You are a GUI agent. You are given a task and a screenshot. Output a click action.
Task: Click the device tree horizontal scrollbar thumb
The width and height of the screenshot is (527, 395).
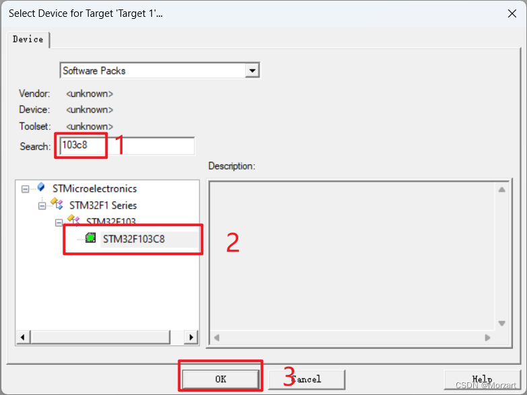click(x=100, y=337)
